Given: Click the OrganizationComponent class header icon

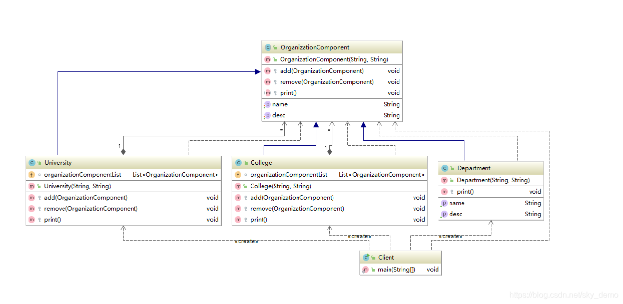Looking at the screenshot, I should [x=268, y=47].
